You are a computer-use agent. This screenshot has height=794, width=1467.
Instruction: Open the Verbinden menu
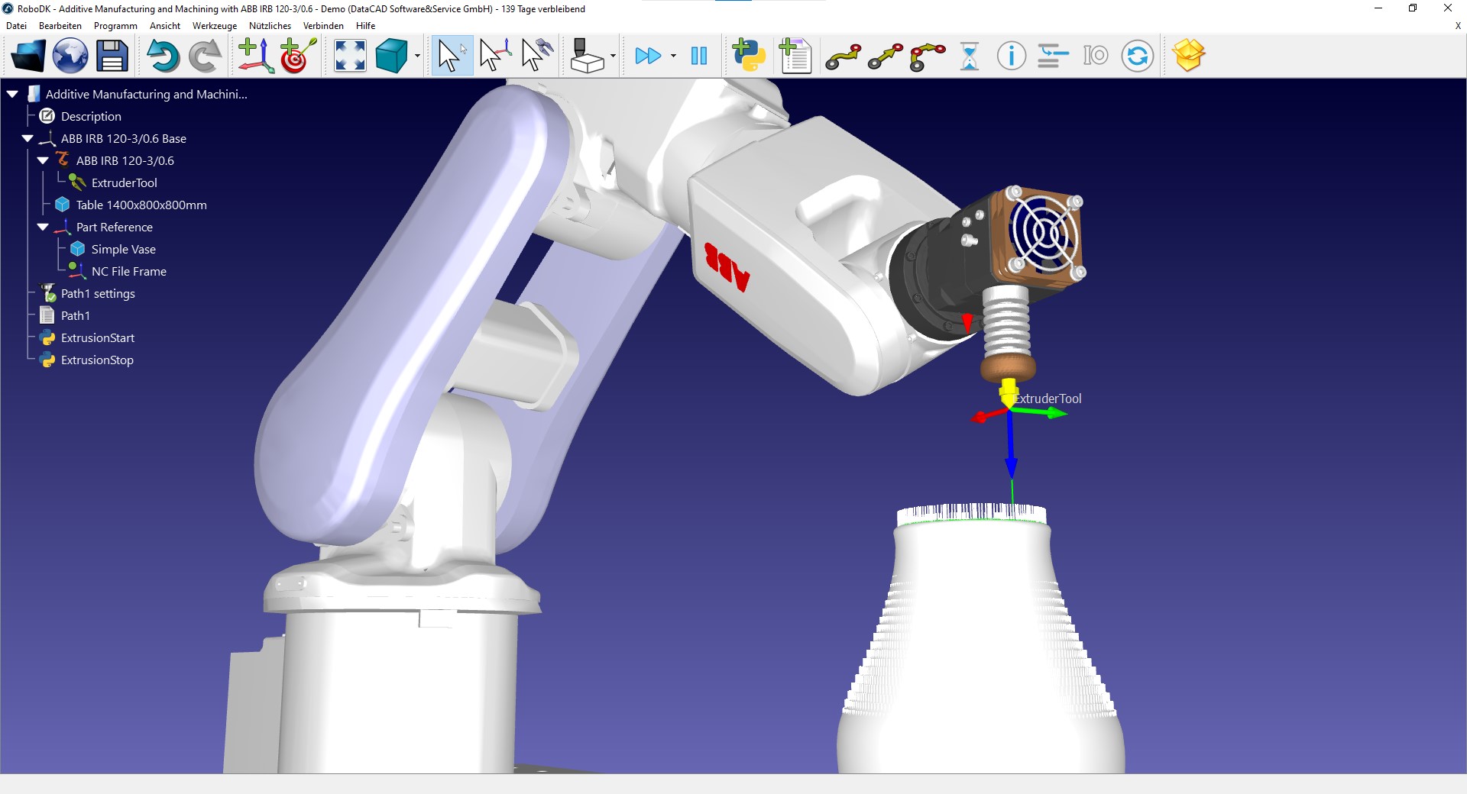323,26
